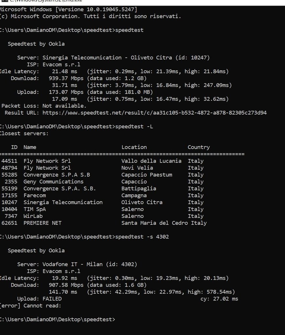This screenshot has height=335, width=285.
Task: Click the Upload FAILED message
Action: [40, 299]
